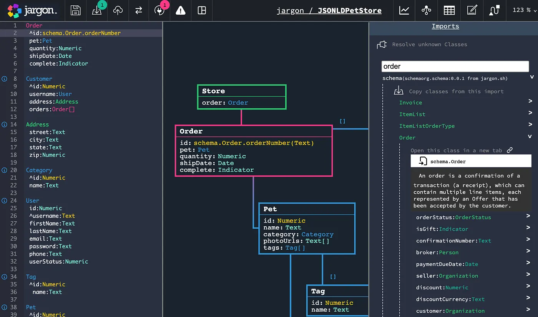
Task: Click the edit compose icon
Action: 472,10
